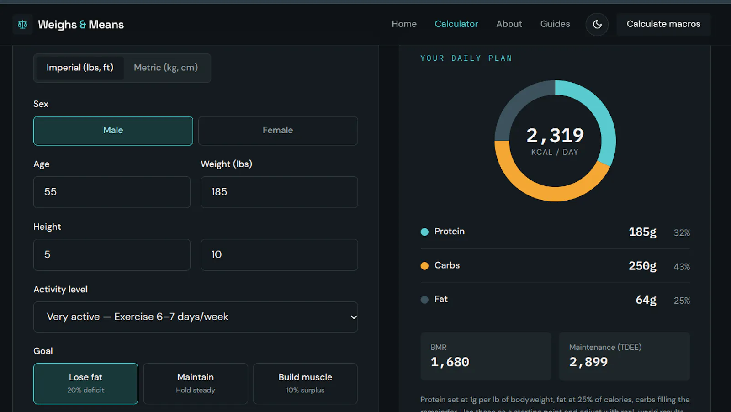Click the Weighs & Means site title
This screenshot has width=731, height=412.
coord(81,25)
